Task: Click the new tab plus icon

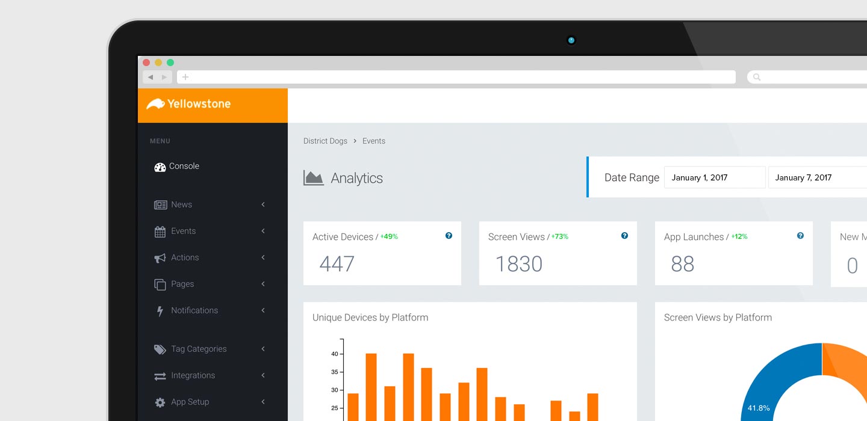Action: (185, 77)
